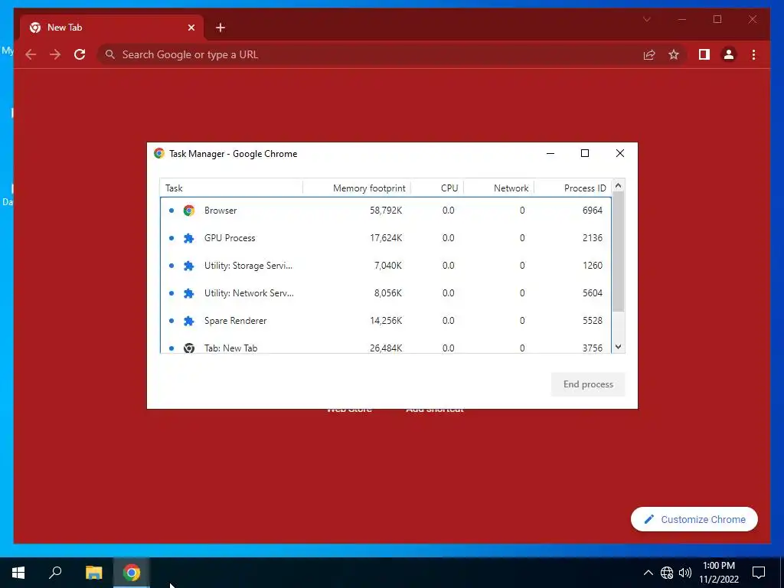Show hidden system tray icons
Viewport: 784px width, 588px height.
[648, 573]
